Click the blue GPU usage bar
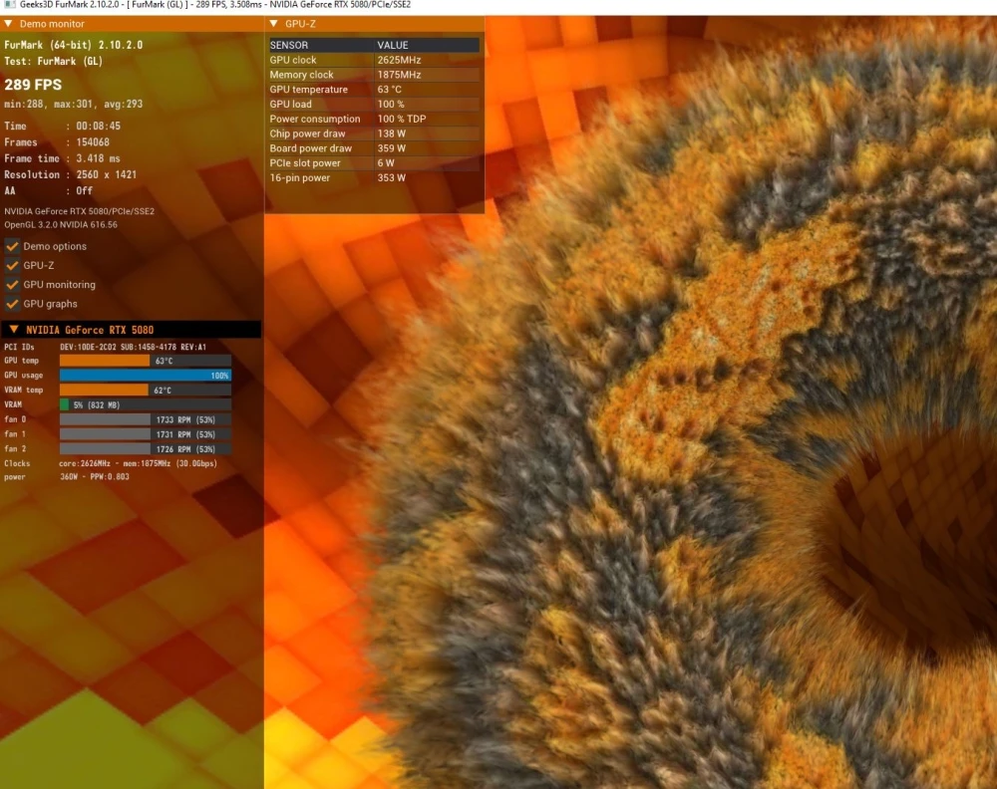The width and height of the screenshot is (997, 789). (x=145, y=375)
